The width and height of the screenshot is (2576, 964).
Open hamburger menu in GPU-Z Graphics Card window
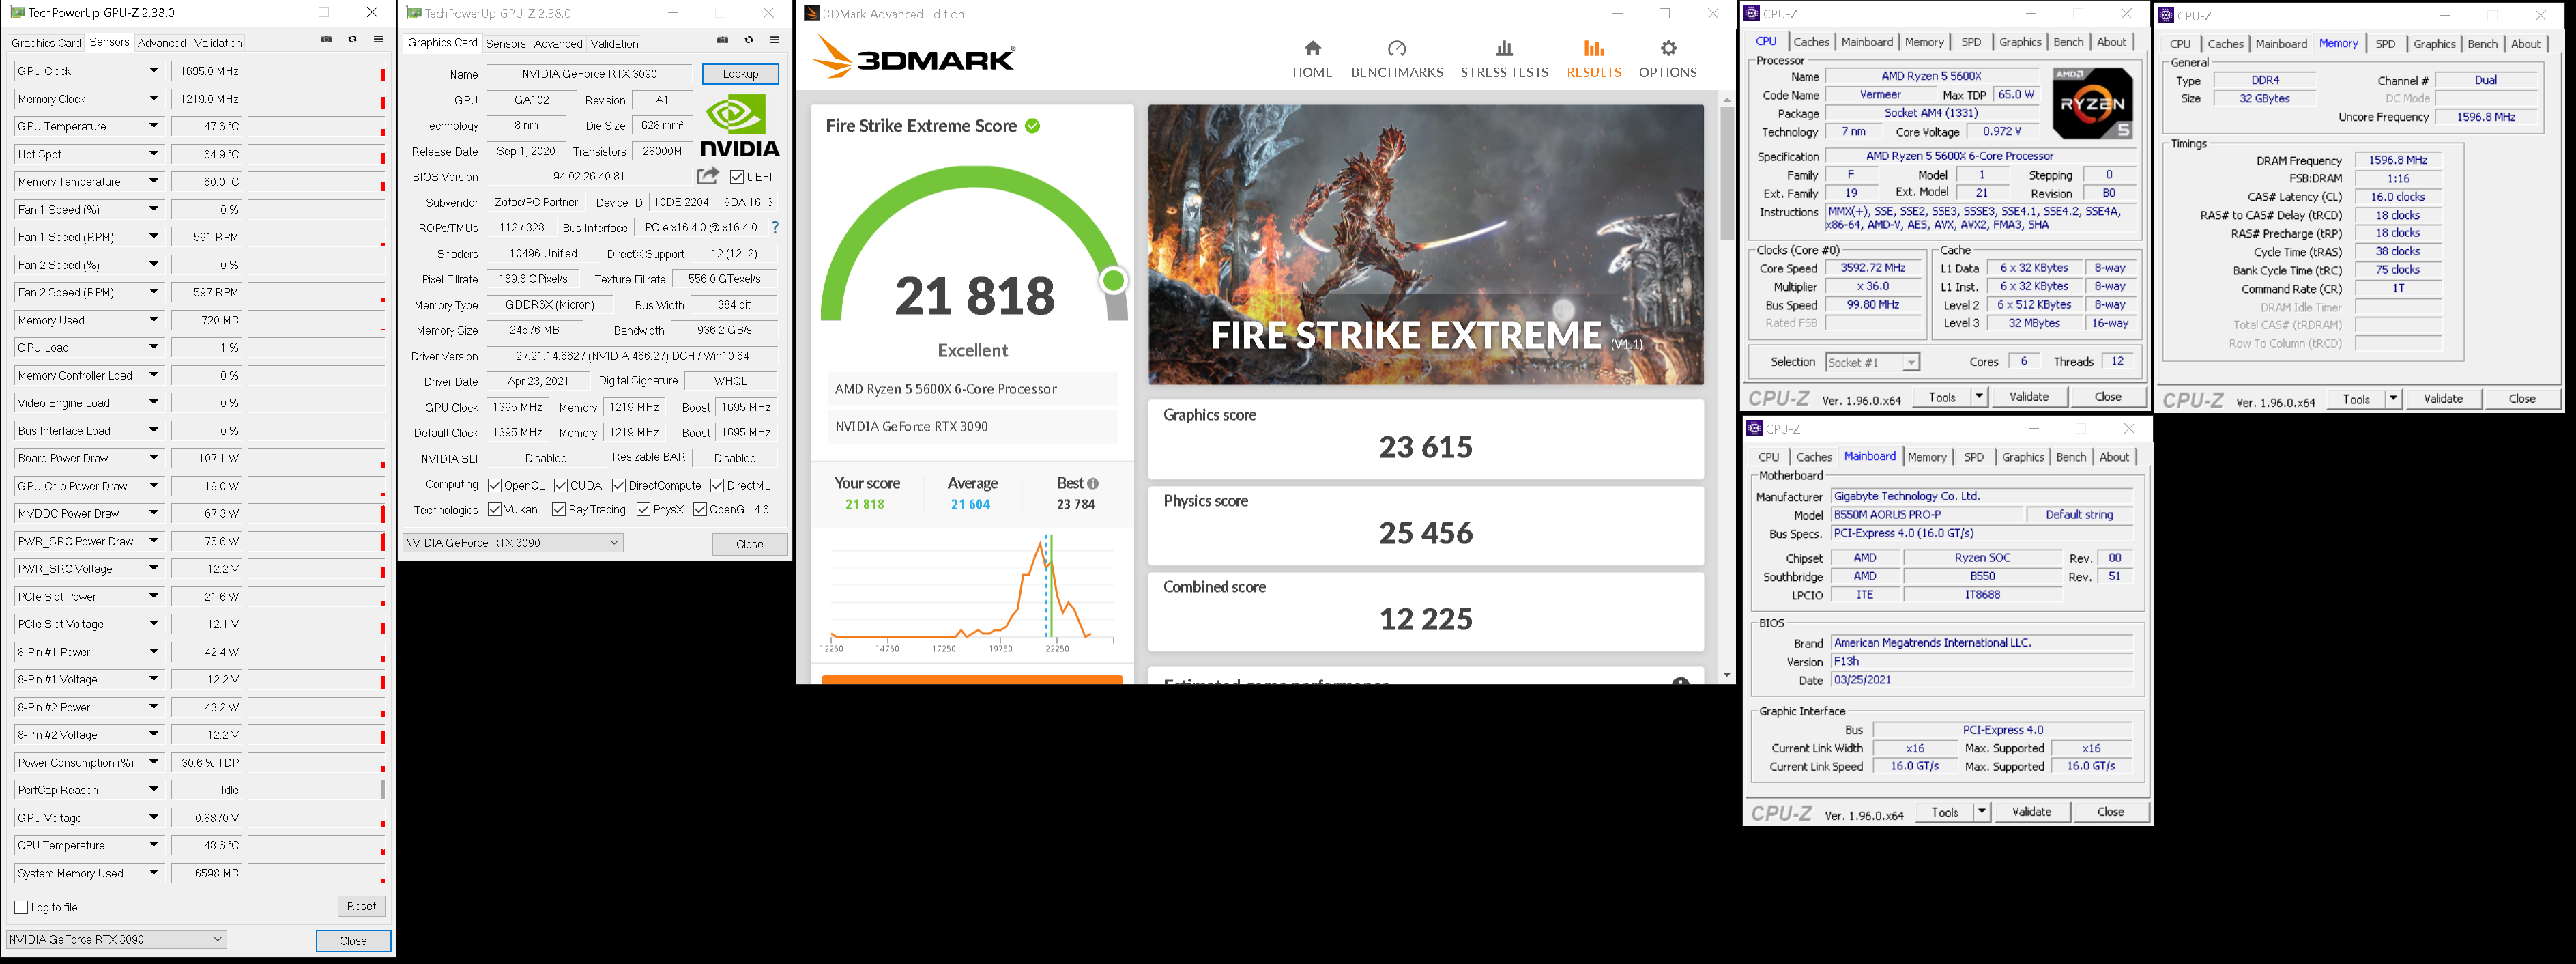(x=775, y=40)
